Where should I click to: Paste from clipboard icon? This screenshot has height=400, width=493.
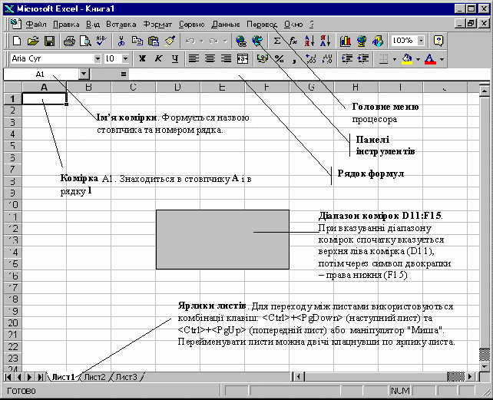(x=154, y=41)
